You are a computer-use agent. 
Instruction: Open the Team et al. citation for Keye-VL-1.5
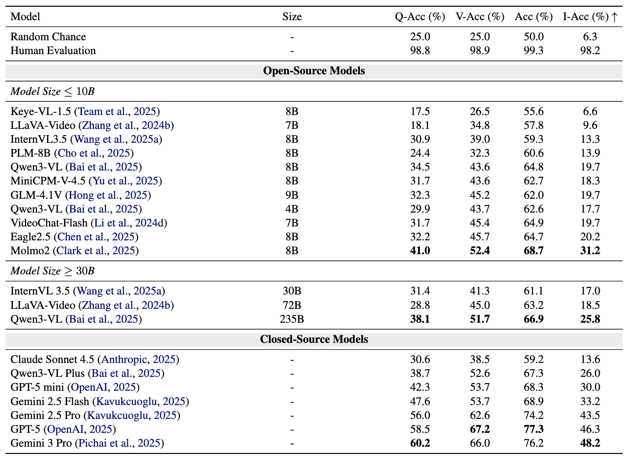(x=117, y=111)
